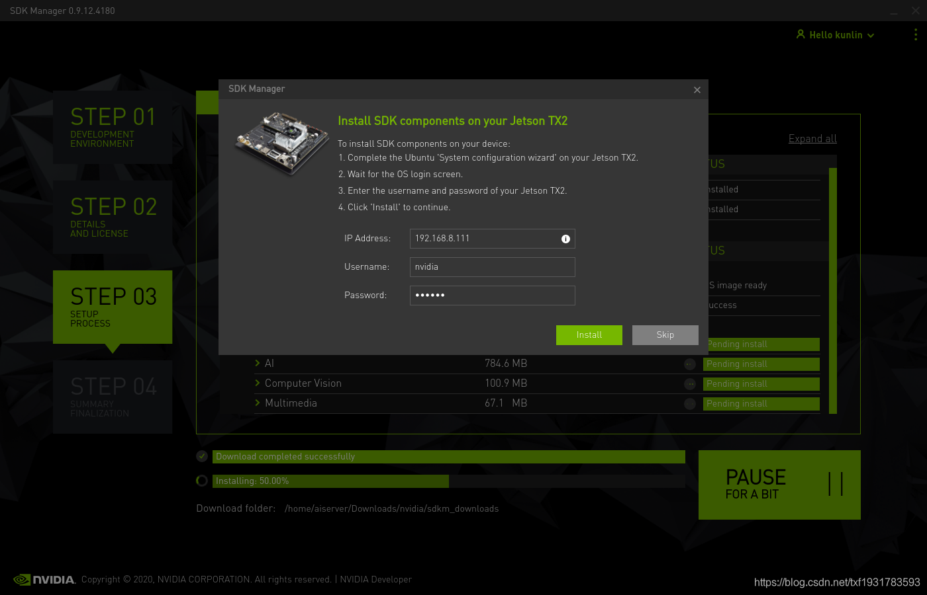Click the 784.6 MB size value
The image size is (927, 595).
[x=506, y=364]
